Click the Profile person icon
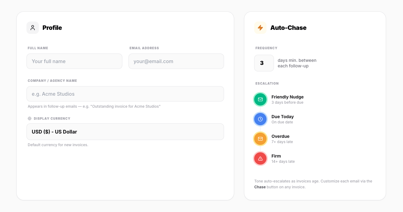 33,28
